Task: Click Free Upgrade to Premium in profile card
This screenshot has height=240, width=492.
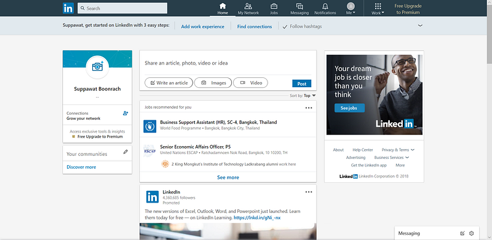Action: [x=100, y=137]
